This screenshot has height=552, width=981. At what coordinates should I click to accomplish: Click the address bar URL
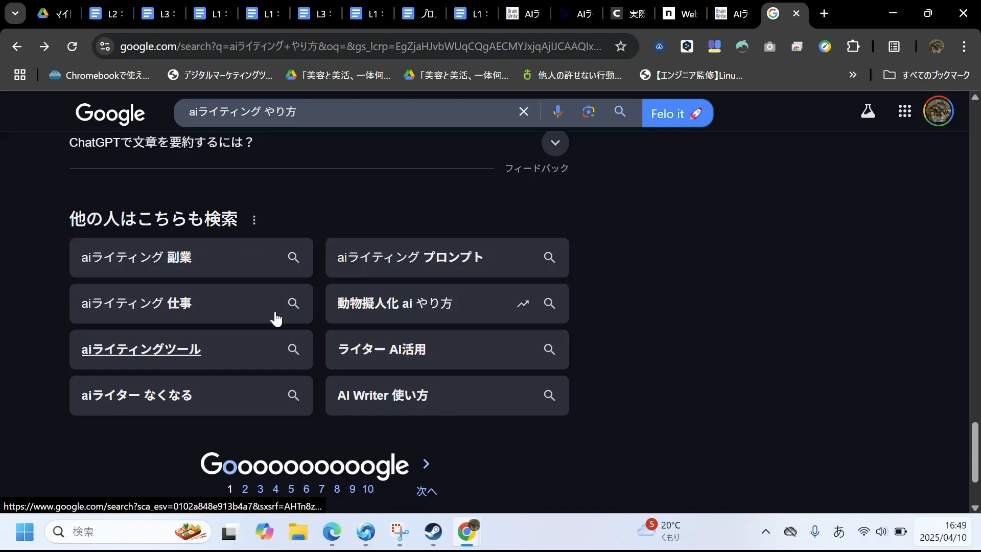click(361, 47)
